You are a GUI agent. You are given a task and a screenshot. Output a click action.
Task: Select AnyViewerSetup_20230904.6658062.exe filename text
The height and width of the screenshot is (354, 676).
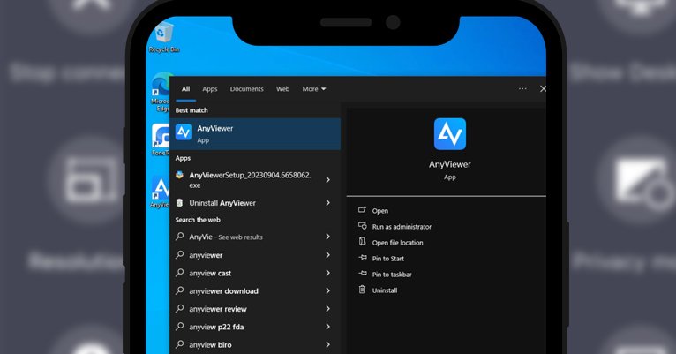[250, 180]
